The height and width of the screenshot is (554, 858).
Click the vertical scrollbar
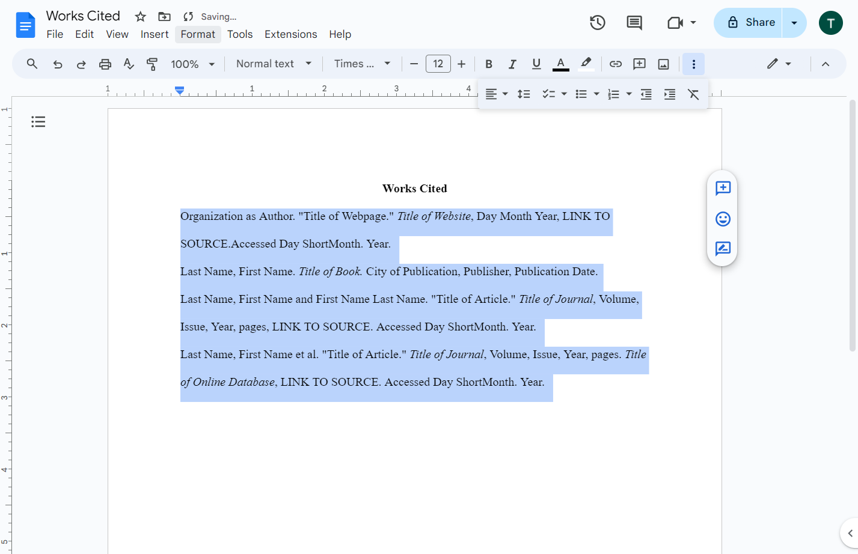coord(852,225)
